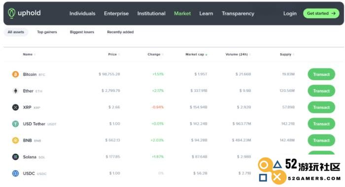
Task: Click Transact for BNB
Action: 321,140
